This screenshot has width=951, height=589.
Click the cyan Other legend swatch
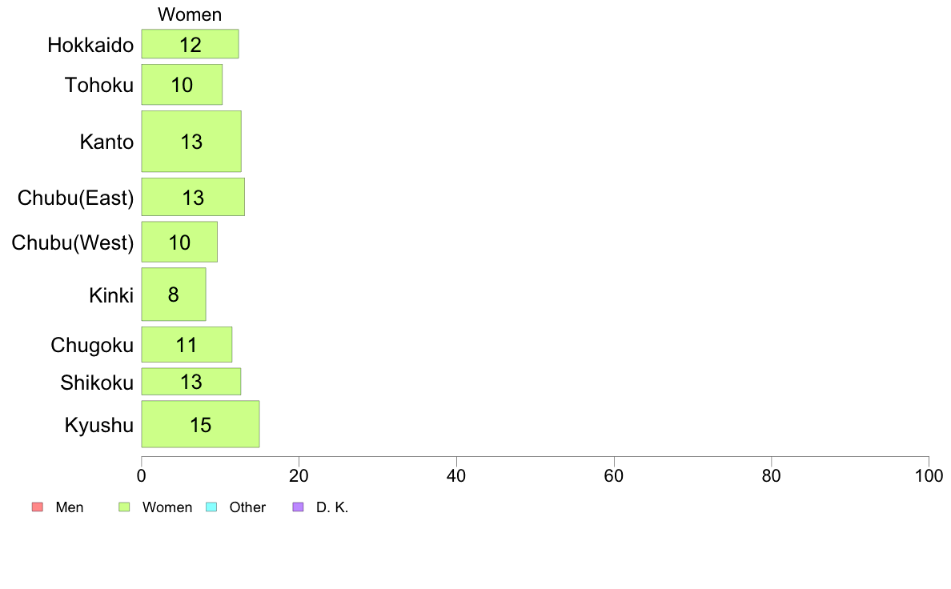coord(211,507)
